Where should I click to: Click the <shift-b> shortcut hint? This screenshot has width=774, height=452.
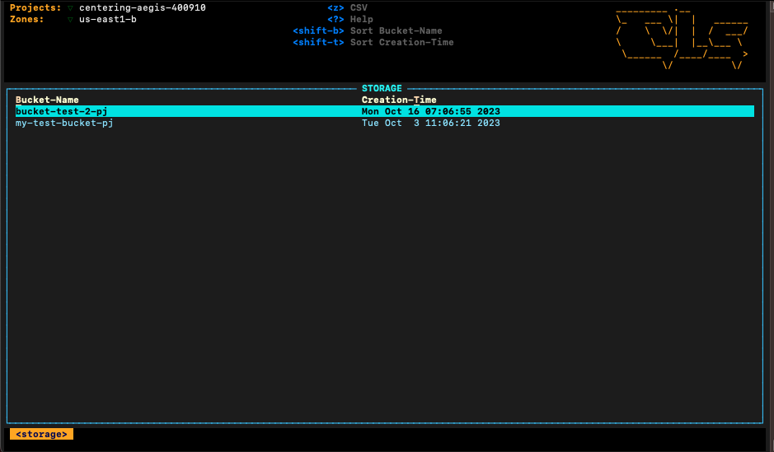pyautogui.click(x=318, y=30)
